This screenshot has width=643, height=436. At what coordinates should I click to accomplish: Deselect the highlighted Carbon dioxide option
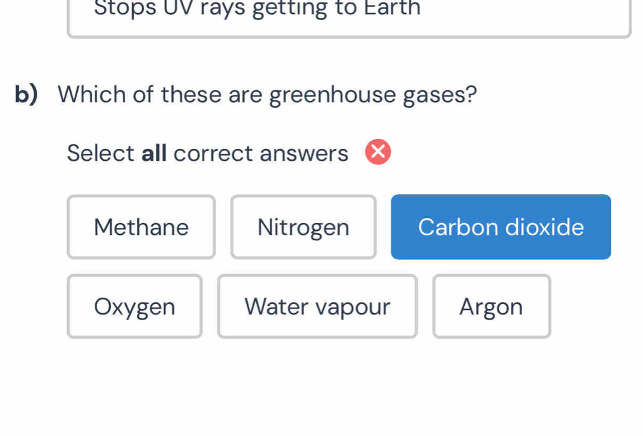click(x=500, y=227)
